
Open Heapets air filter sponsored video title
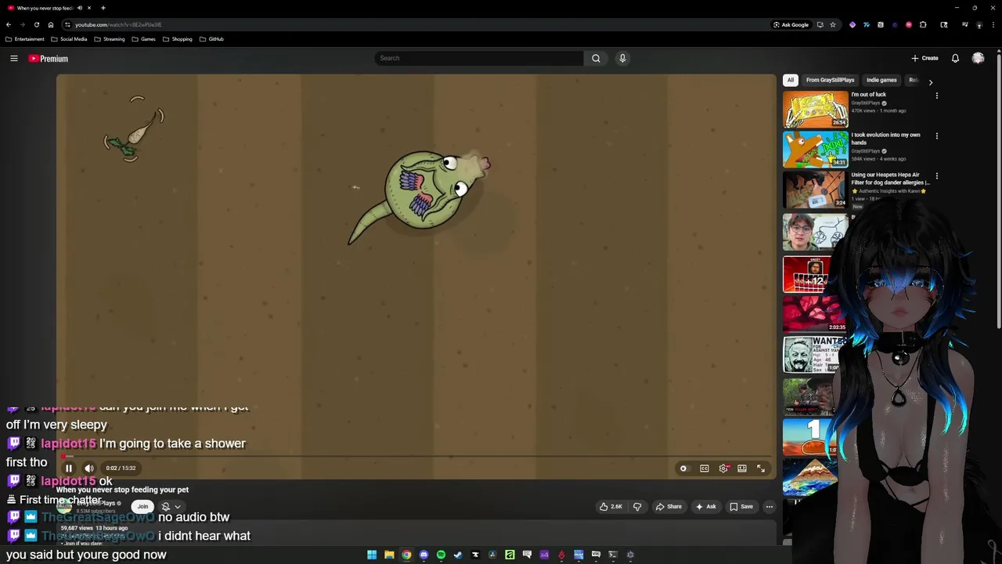pyautogui.click(x=890, y=179)
